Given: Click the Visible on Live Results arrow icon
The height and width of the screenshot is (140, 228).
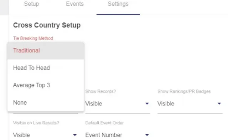Looking at the screenshot, I should [x=75, y=135].
